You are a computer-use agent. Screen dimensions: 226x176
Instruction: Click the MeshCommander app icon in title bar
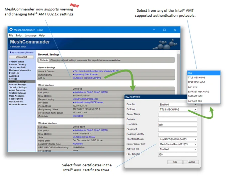click(11, 30)
